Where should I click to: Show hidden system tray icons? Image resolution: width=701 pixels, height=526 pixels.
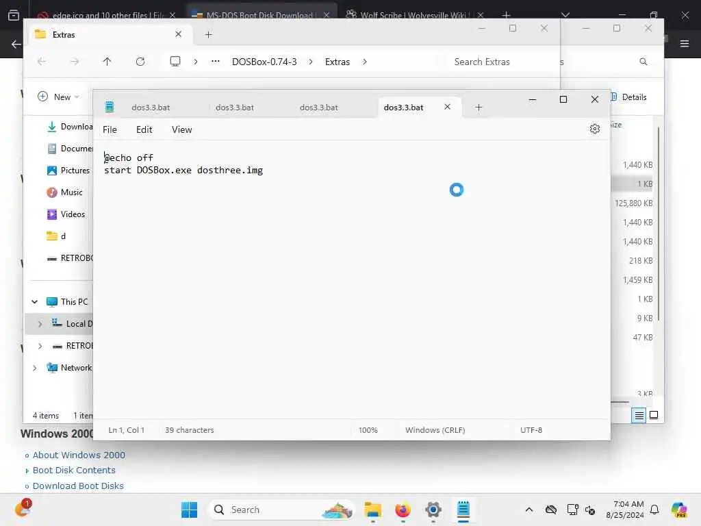point(529,510)
